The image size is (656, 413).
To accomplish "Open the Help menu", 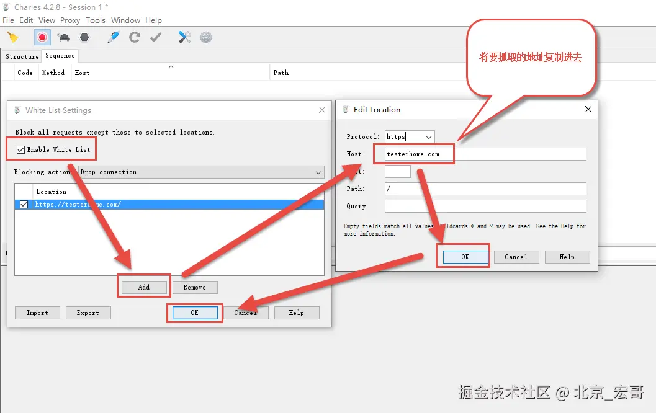I will tap(153, 20).
